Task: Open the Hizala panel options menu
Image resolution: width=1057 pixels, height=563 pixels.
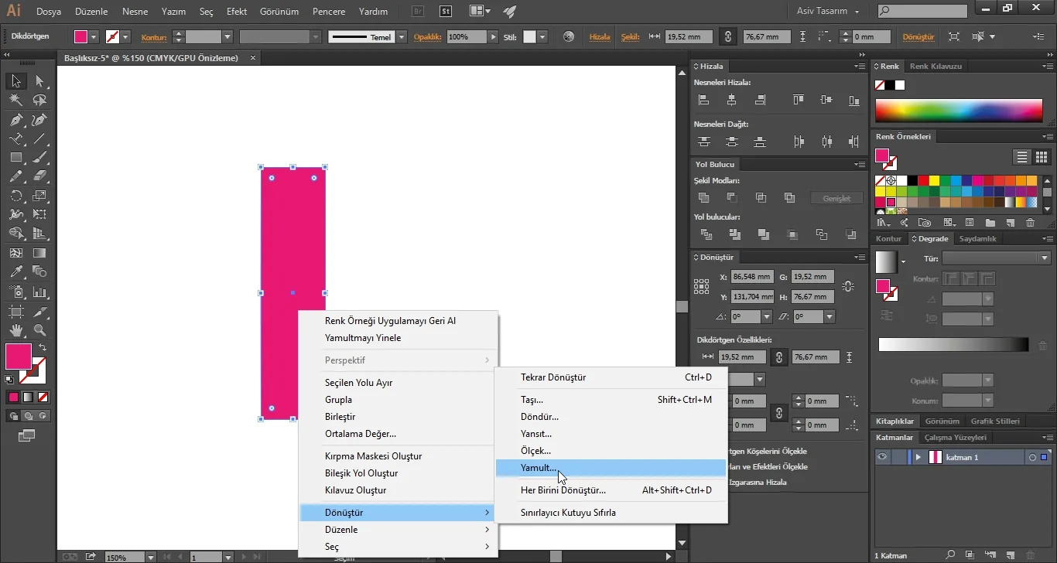Action: pos(859,67)
